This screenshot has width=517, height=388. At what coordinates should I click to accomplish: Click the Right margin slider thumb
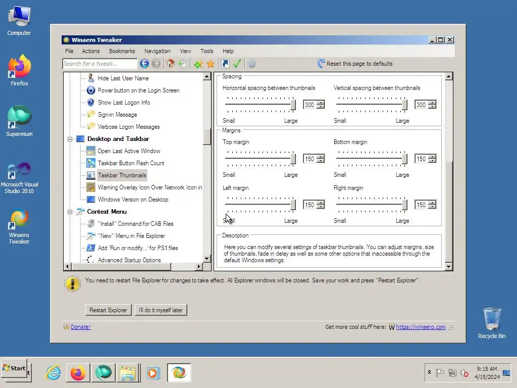coord(404,204)
